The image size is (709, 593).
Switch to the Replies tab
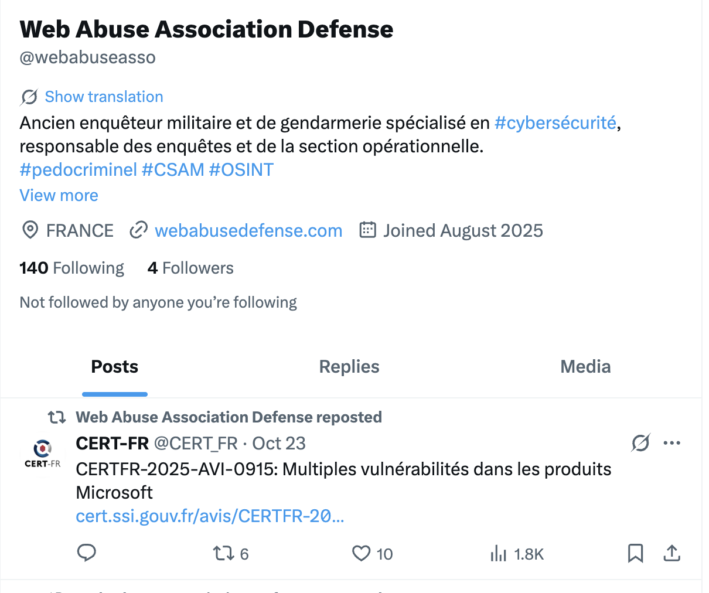(349, 366)
